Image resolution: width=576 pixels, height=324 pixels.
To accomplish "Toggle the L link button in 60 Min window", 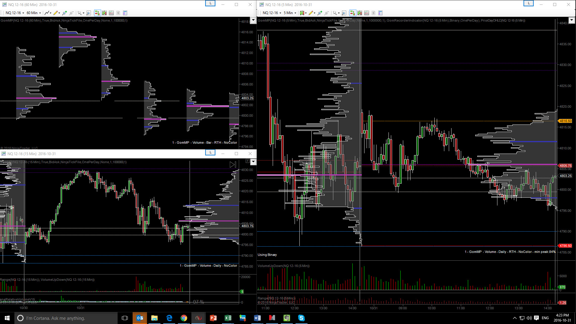I will click(210, 3).
